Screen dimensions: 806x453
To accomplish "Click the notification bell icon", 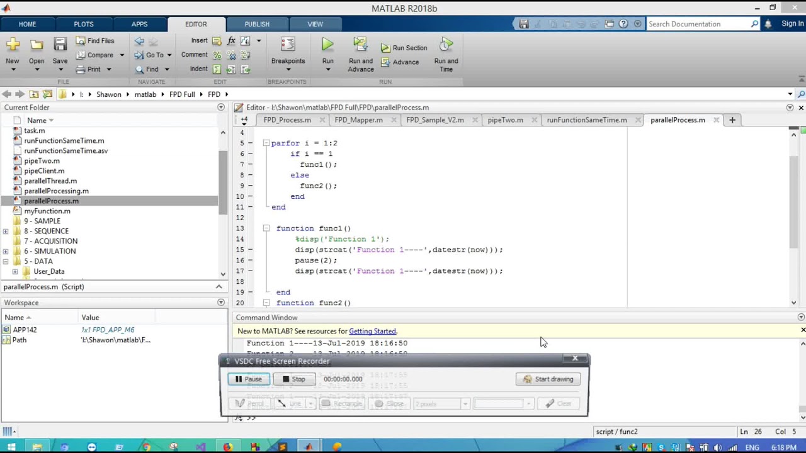I will tap(768, 24).
